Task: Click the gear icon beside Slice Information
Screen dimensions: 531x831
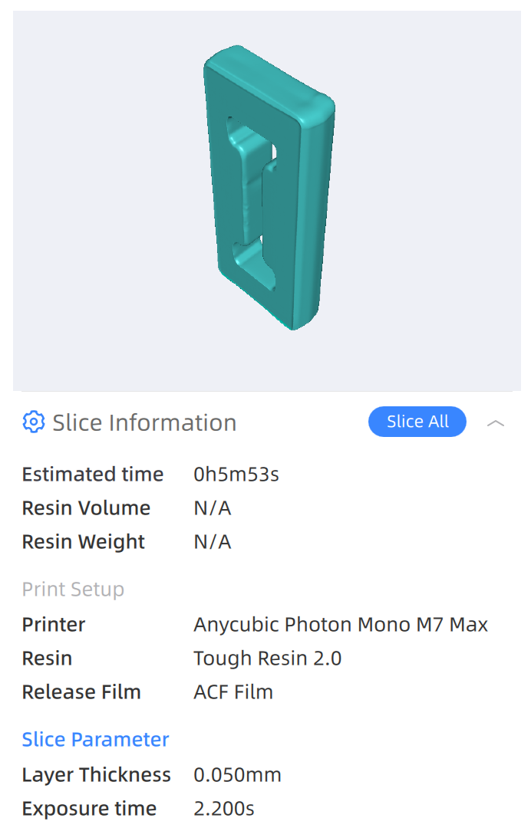Action: pyautogui.click(x=33, y=422)
